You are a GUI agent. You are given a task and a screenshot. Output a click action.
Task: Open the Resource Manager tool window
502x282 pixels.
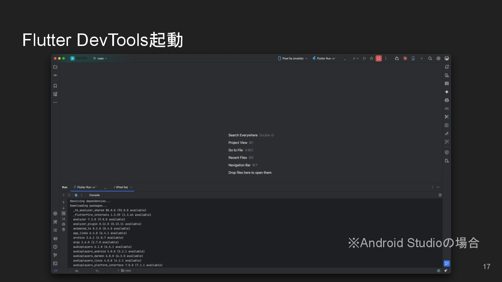[55, 94]
